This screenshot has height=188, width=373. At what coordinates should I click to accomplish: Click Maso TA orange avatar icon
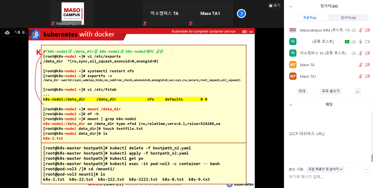293,65
